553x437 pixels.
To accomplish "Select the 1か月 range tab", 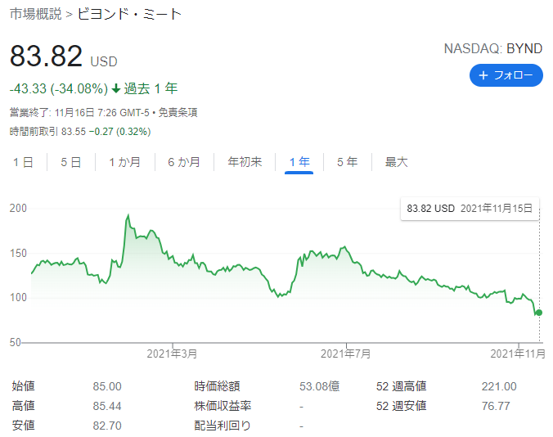I will [125, 162].
